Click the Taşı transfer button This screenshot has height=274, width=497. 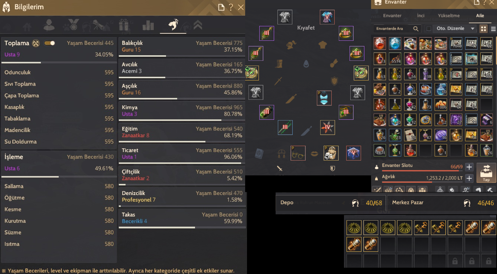pyautogui.click(x=486, y=173)
